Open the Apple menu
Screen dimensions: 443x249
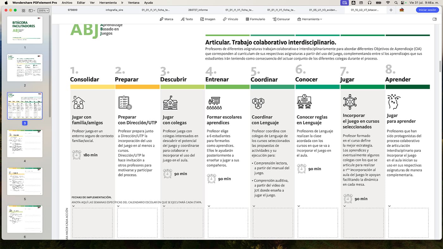[x=6, y=3]
